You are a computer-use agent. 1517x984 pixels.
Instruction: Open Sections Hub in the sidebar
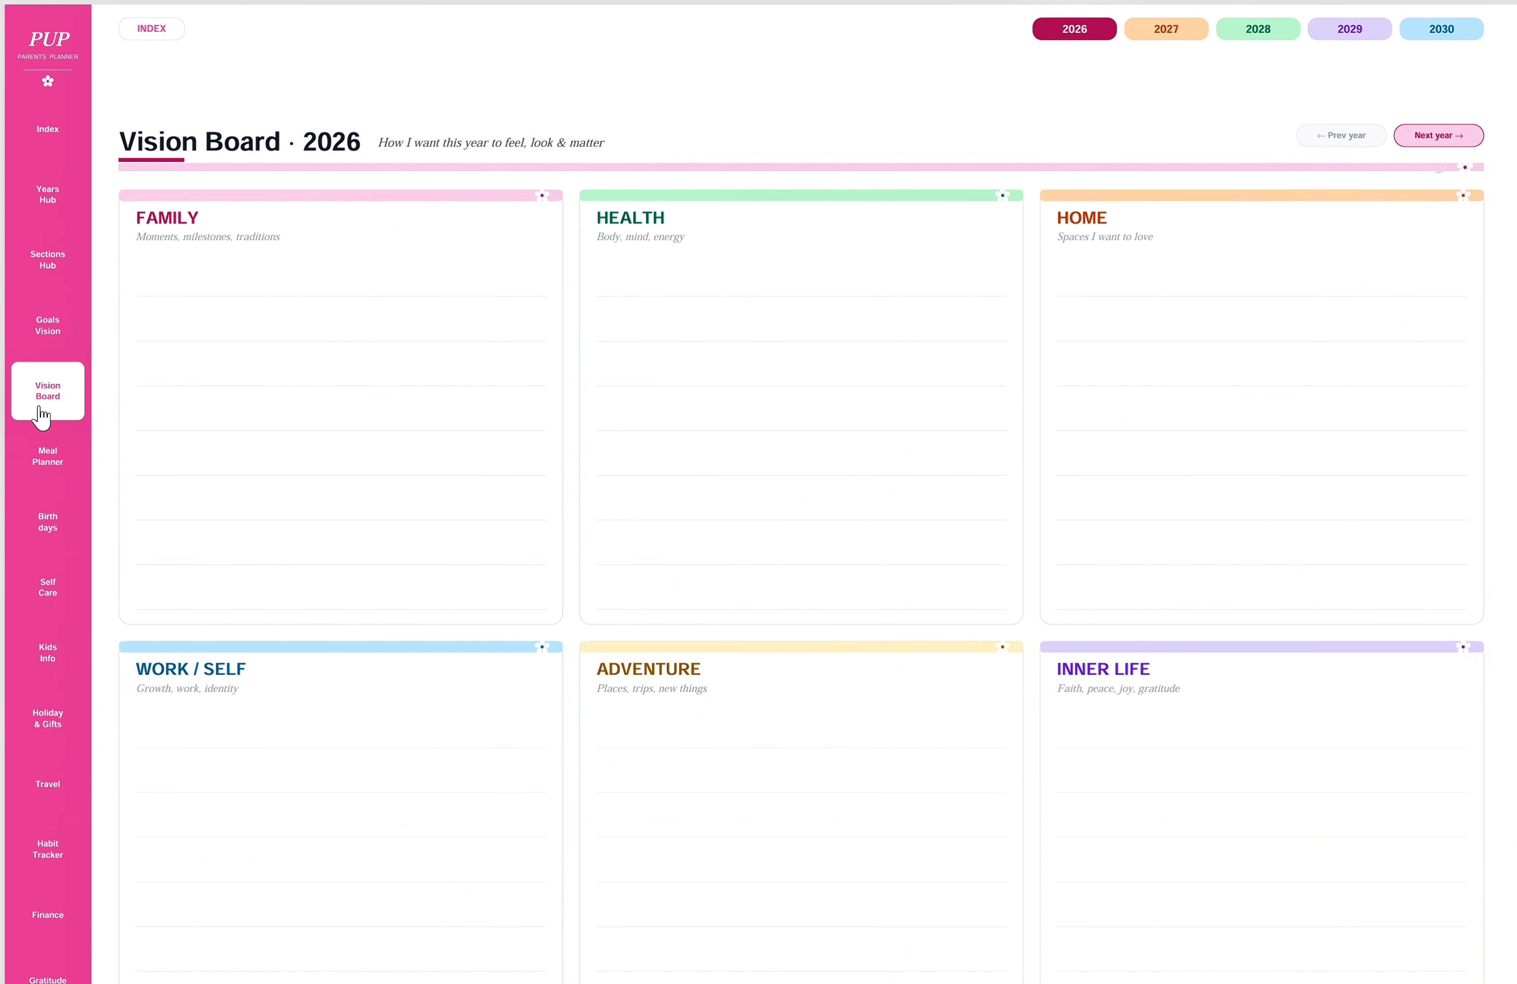point(48,260)
